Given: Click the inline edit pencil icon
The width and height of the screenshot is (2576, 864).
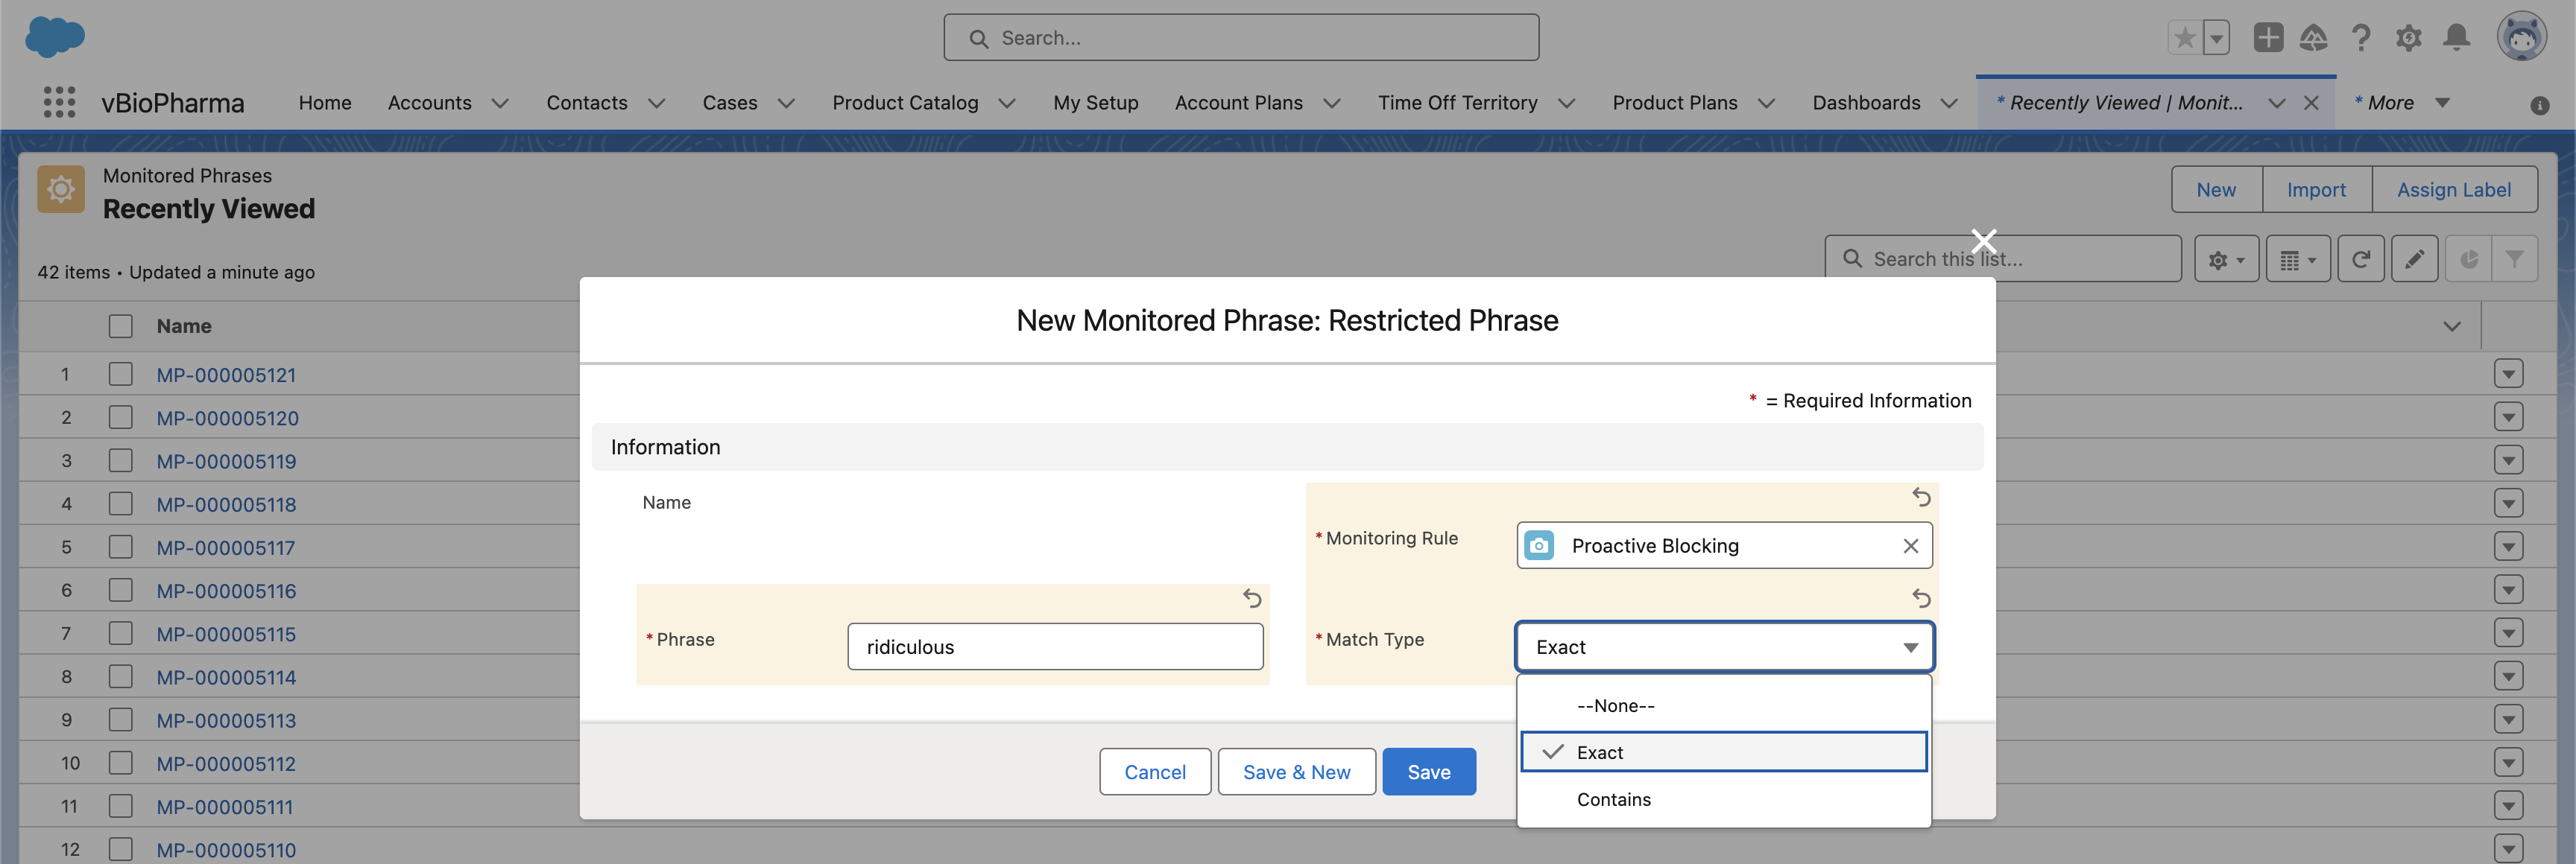Looking at the screenshot, I should (2414, 260).
